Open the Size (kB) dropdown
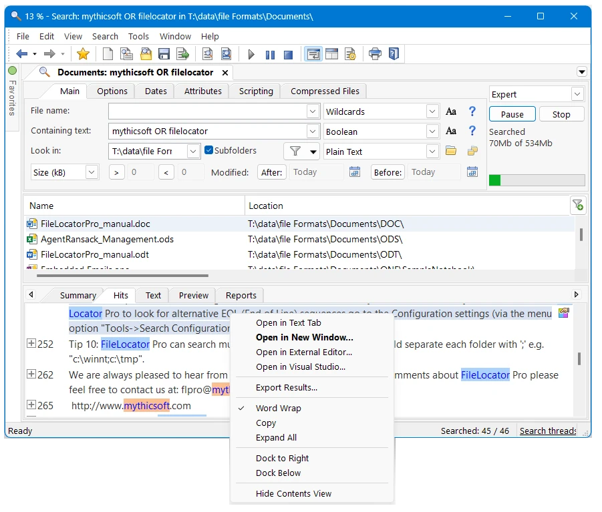Viewport: 602px width, 512px height. pos(92,172)
